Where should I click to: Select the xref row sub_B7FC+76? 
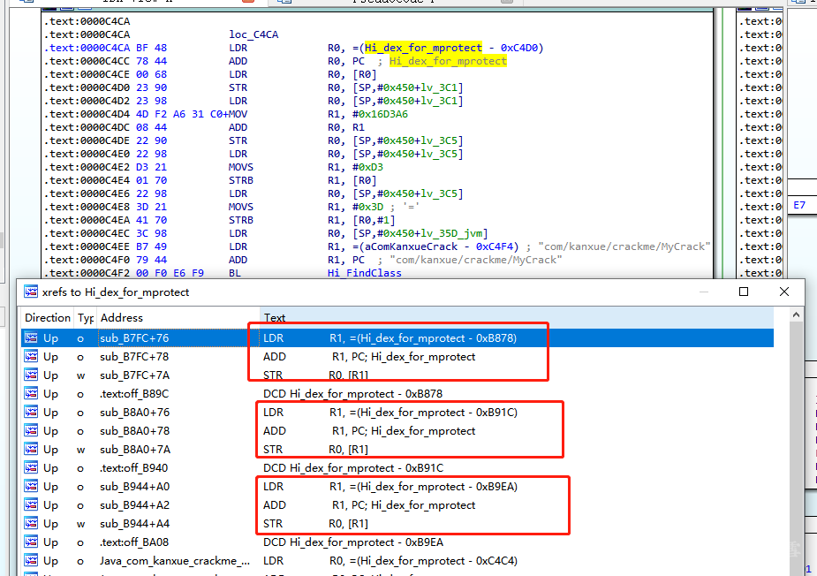(397, 337)
